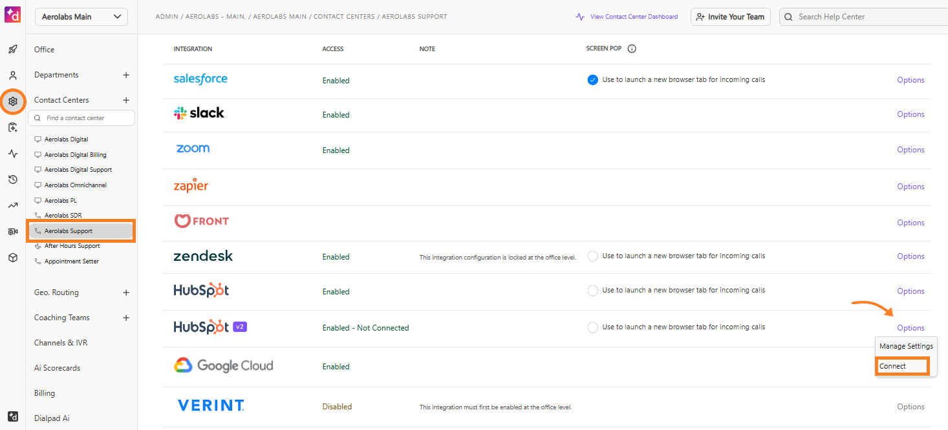948x430 pixels.
Task: Open the Aerolabs Main office dropdown
Action: click(x=81, y=17)
